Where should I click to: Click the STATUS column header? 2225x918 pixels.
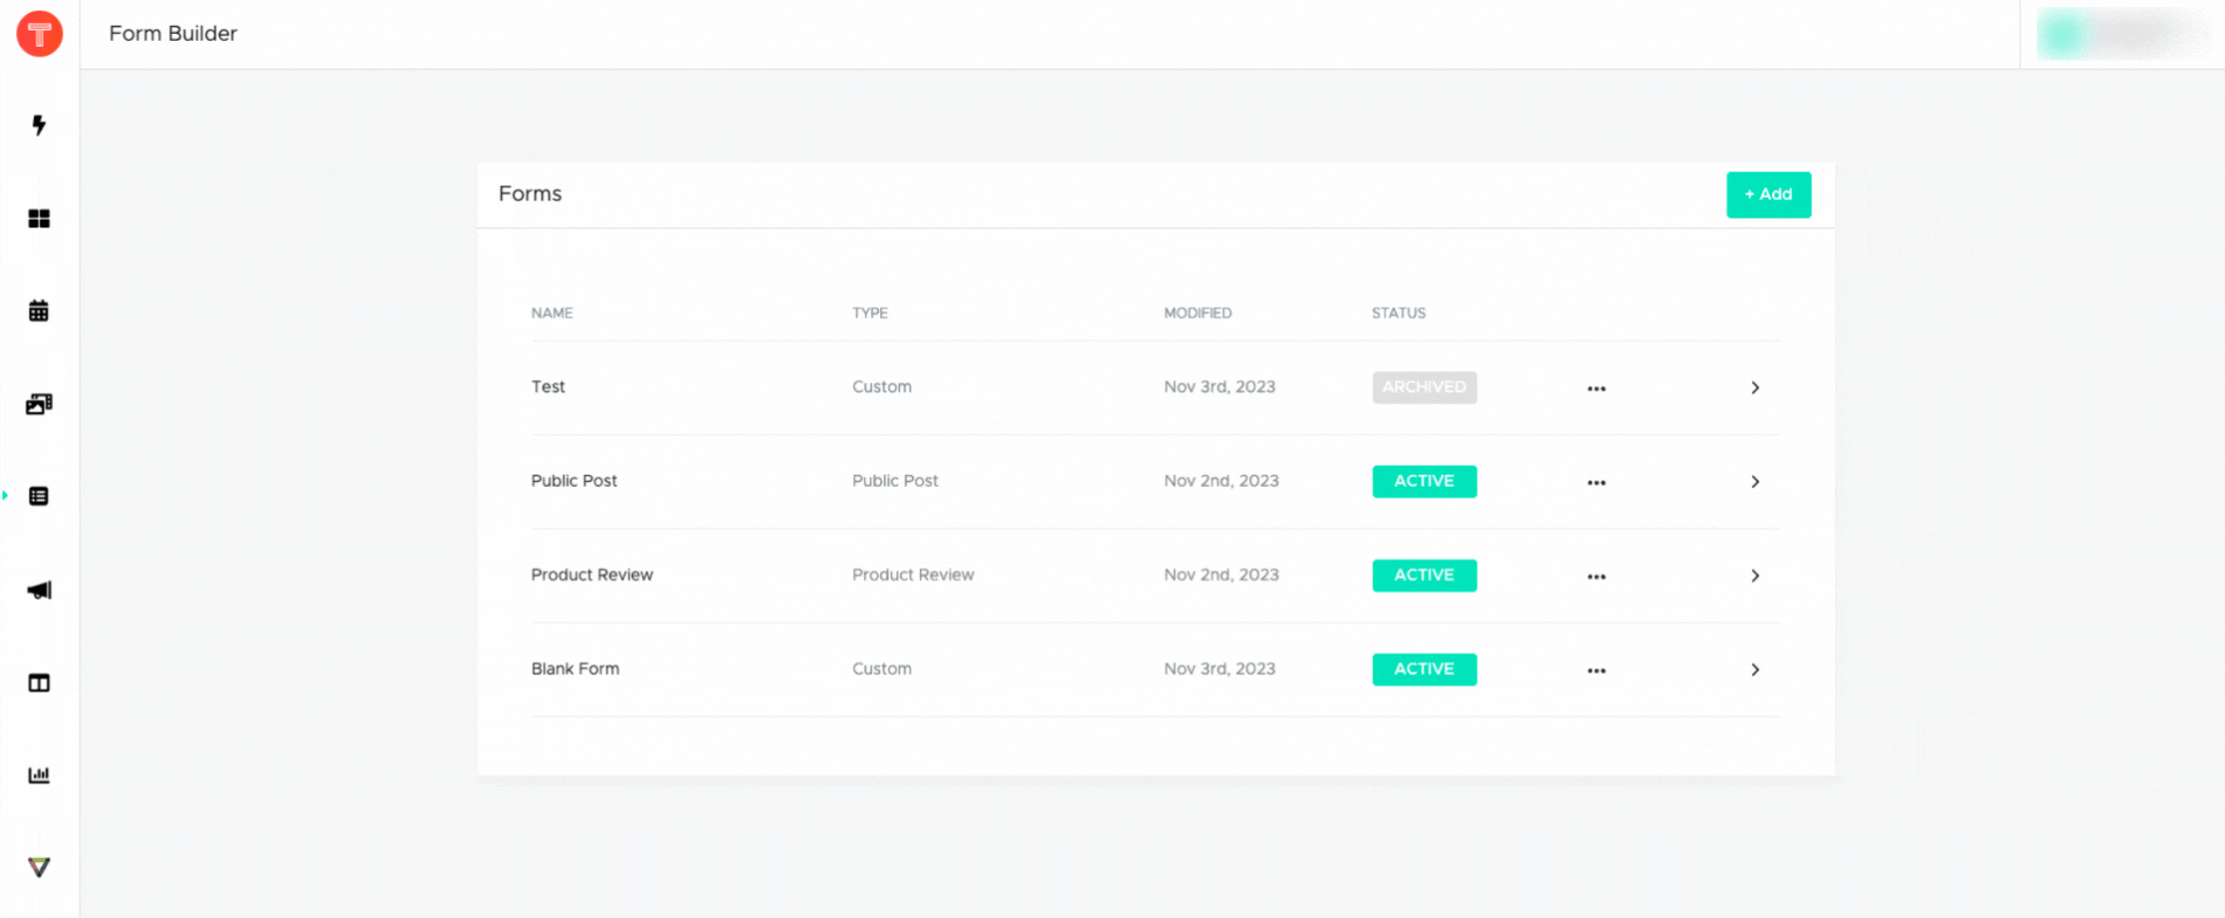point(1398,312)
